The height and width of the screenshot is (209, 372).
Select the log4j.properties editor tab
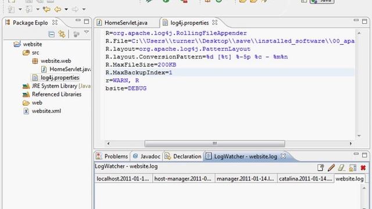[189, 23]
